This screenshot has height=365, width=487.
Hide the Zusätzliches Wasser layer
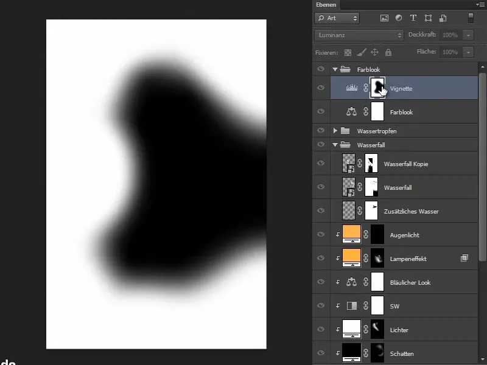321,210
